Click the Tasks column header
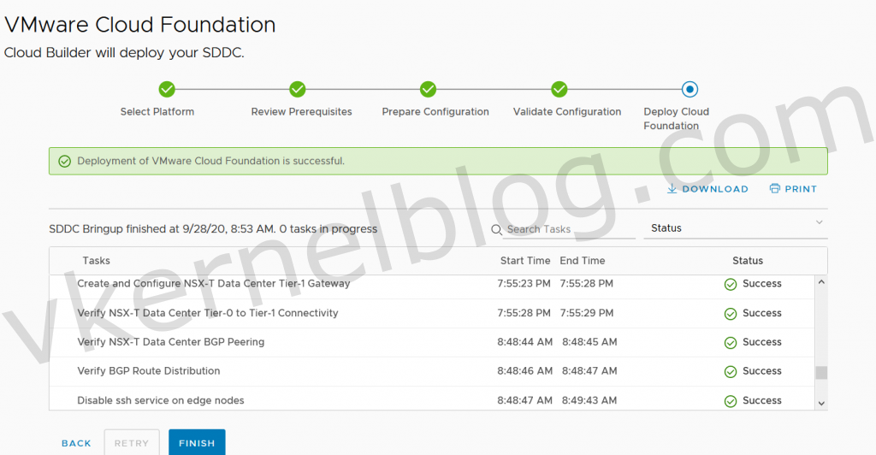This screenshot has height=455, width=876. pos(96,261)
